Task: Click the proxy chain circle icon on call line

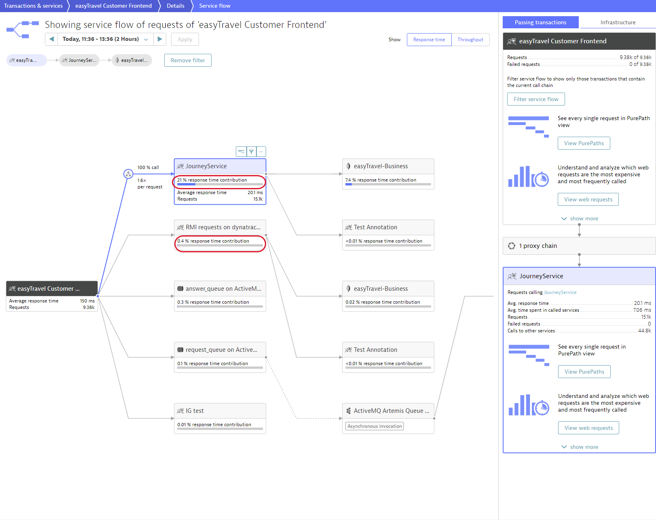Action: click(128, 174)
